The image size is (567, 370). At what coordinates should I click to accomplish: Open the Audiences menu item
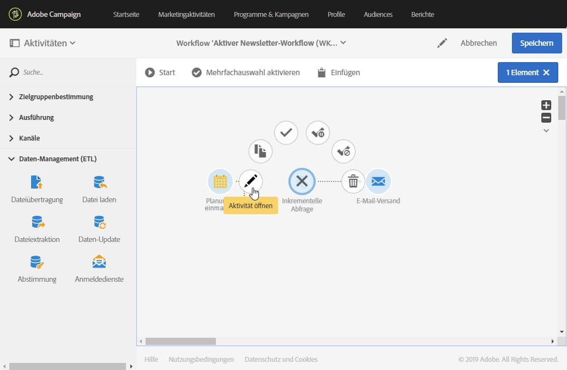(378, 15)
